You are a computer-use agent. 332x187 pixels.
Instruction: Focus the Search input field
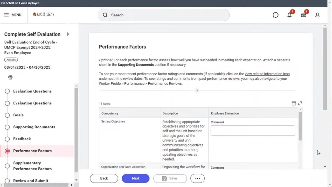pyautogui.click(x=164, y=15)
